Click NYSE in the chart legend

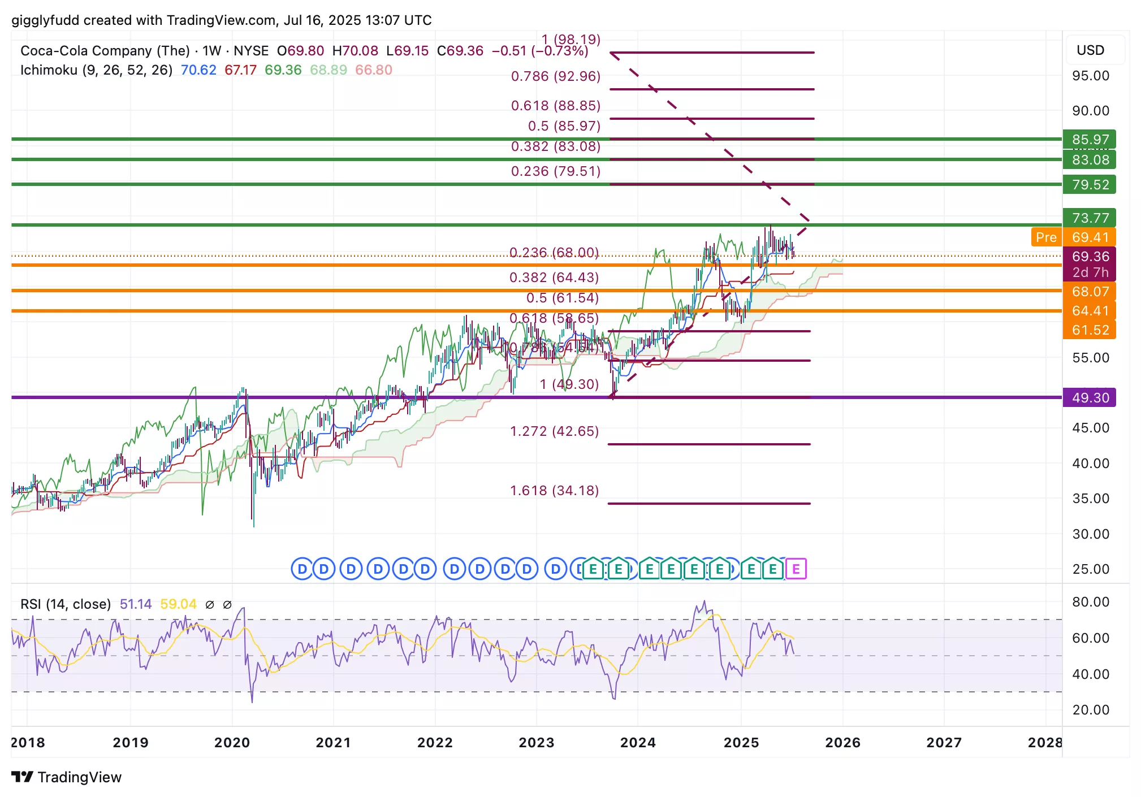[x=251, y=51]
